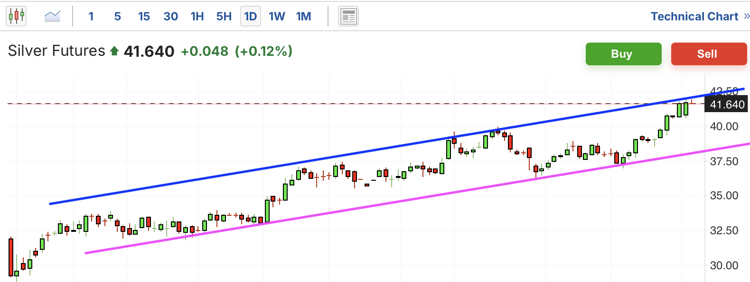
Task: Click the red Sell button
Action: click(x=709, y=54)
